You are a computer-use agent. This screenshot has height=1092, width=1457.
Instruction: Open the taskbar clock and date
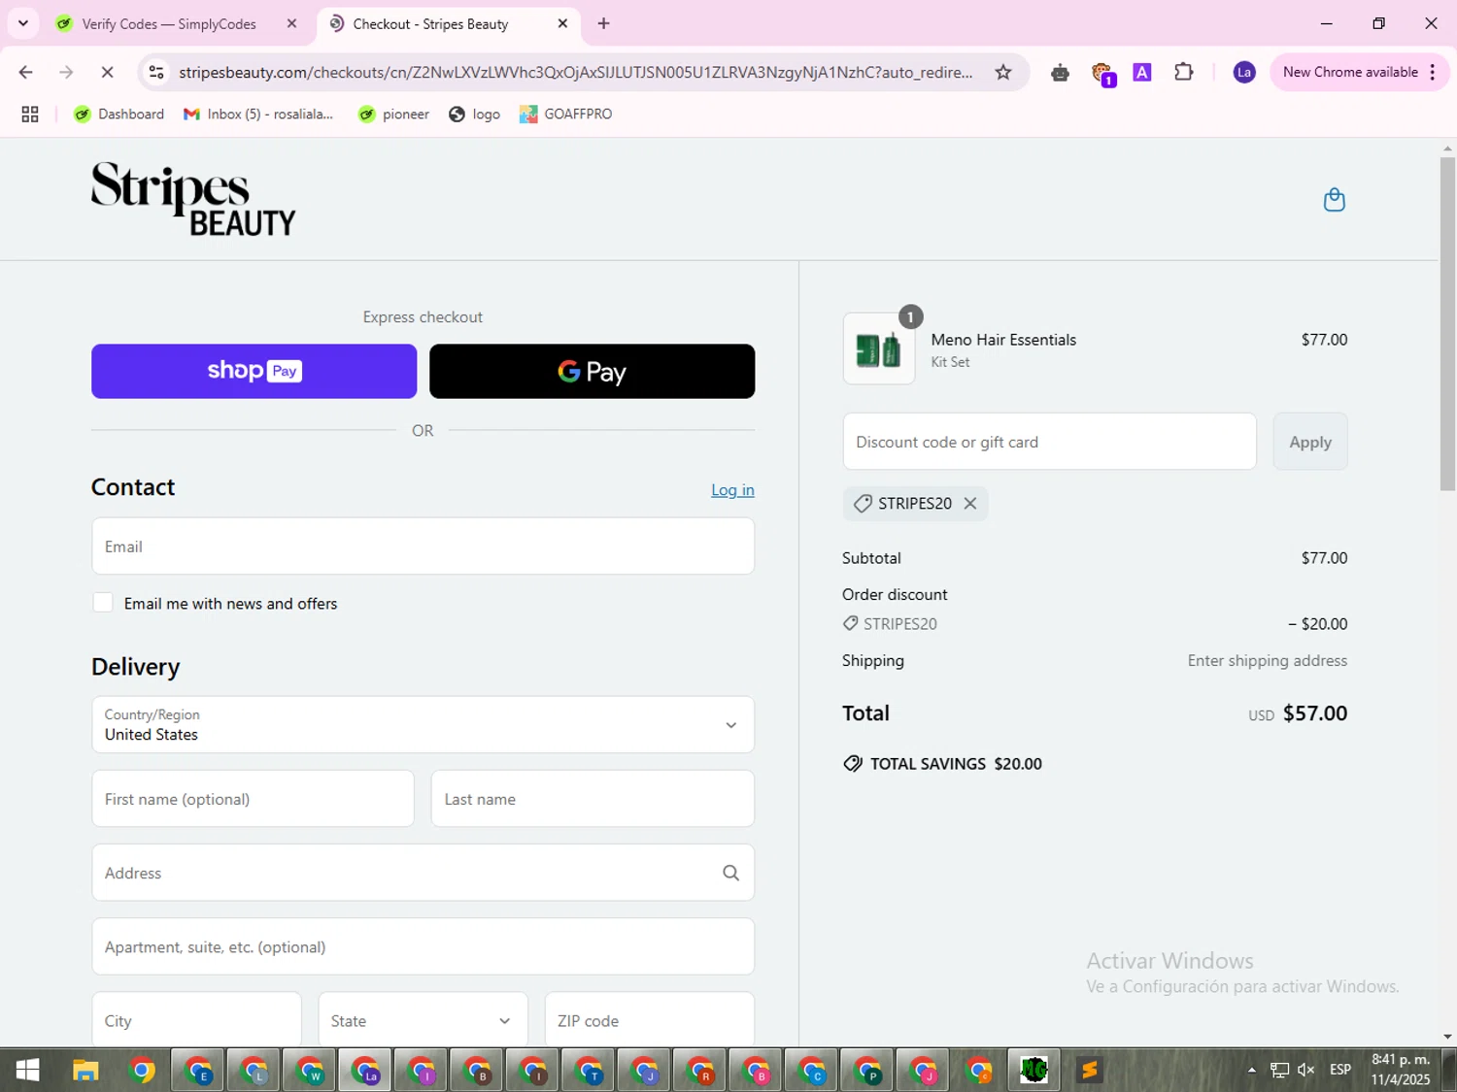(1401, 1070)
